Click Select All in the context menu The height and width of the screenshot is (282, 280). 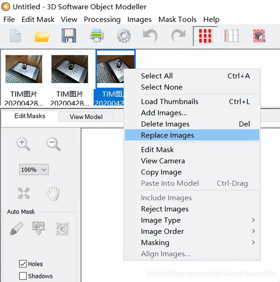click(x=157, y=76)
